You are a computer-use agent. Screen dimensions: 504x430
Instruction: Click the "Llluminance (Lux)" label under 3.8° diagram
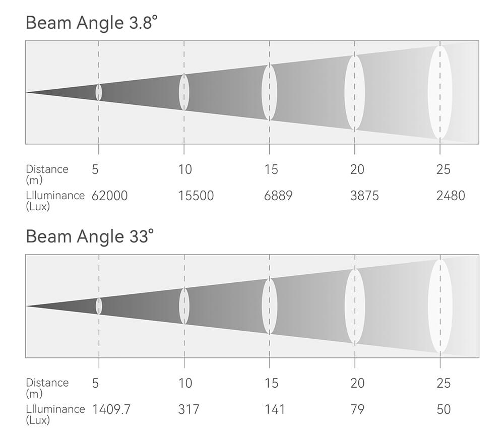click(55, 200)
